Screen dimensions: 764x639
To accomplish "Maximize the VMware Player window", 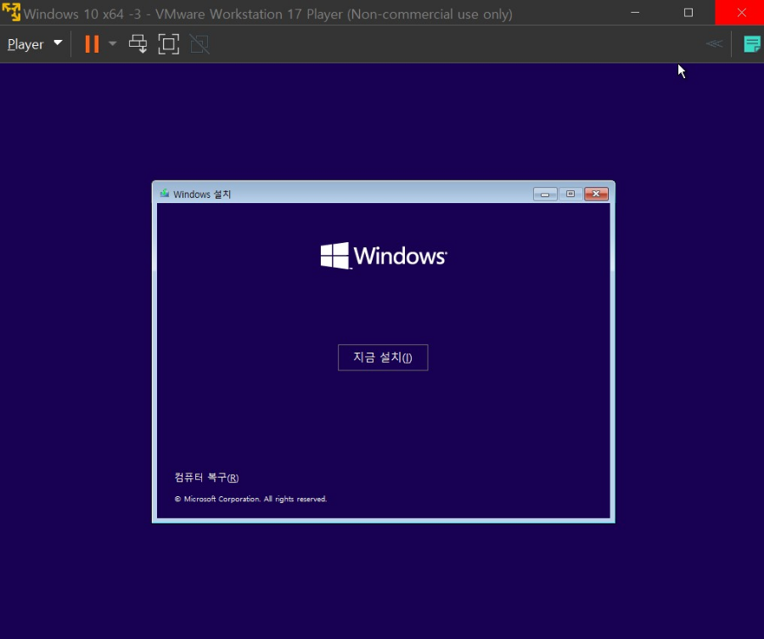I will tap(688, 12).
